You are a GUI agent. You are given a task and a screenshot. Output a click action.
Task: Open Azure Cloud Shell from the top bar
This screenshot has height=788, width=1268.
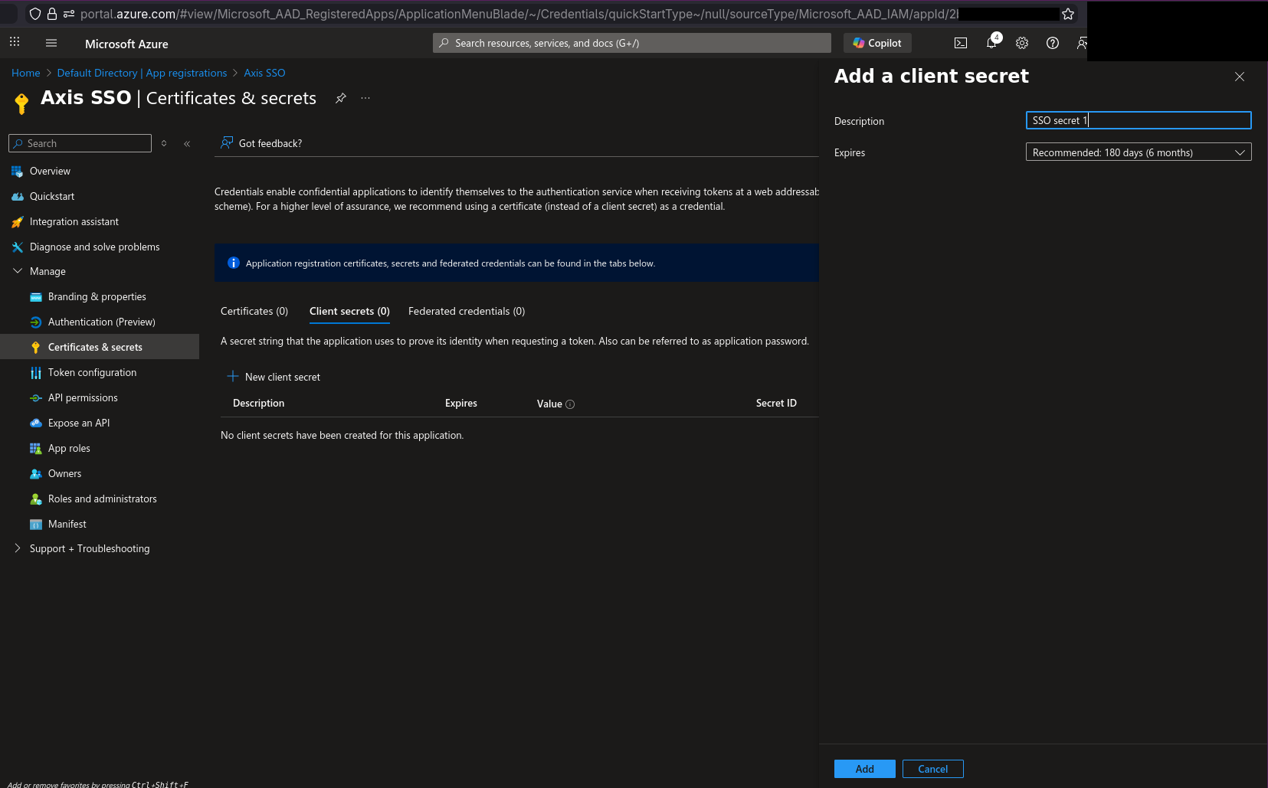click(x=960, y=43)
